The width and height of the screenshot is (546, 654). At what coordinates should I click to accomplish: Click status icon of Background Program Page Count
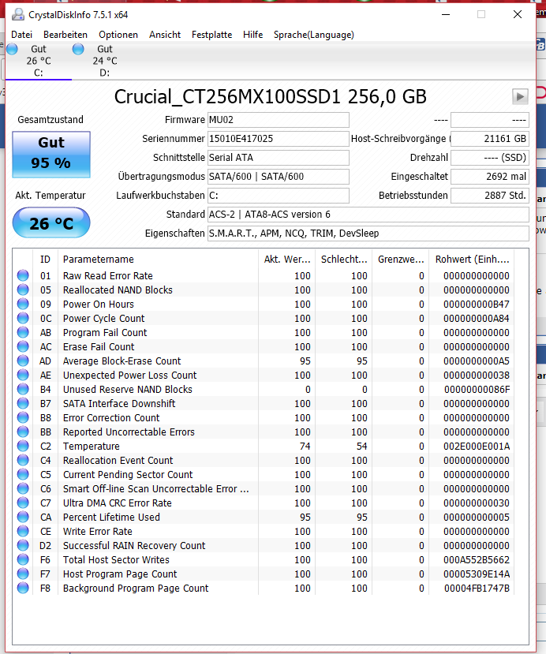point(23,588)
